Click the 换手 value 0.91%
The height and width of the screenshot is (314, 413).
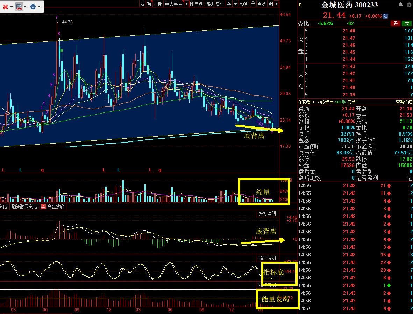tap(405, 134)
